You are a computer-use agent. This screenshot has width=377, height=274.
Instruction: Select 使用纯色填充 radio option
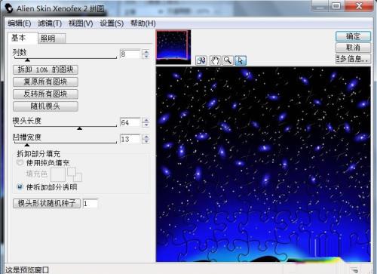20,162
